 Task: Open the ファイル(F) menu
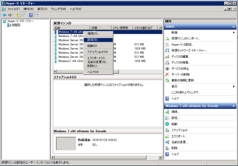tap(13, 9)
